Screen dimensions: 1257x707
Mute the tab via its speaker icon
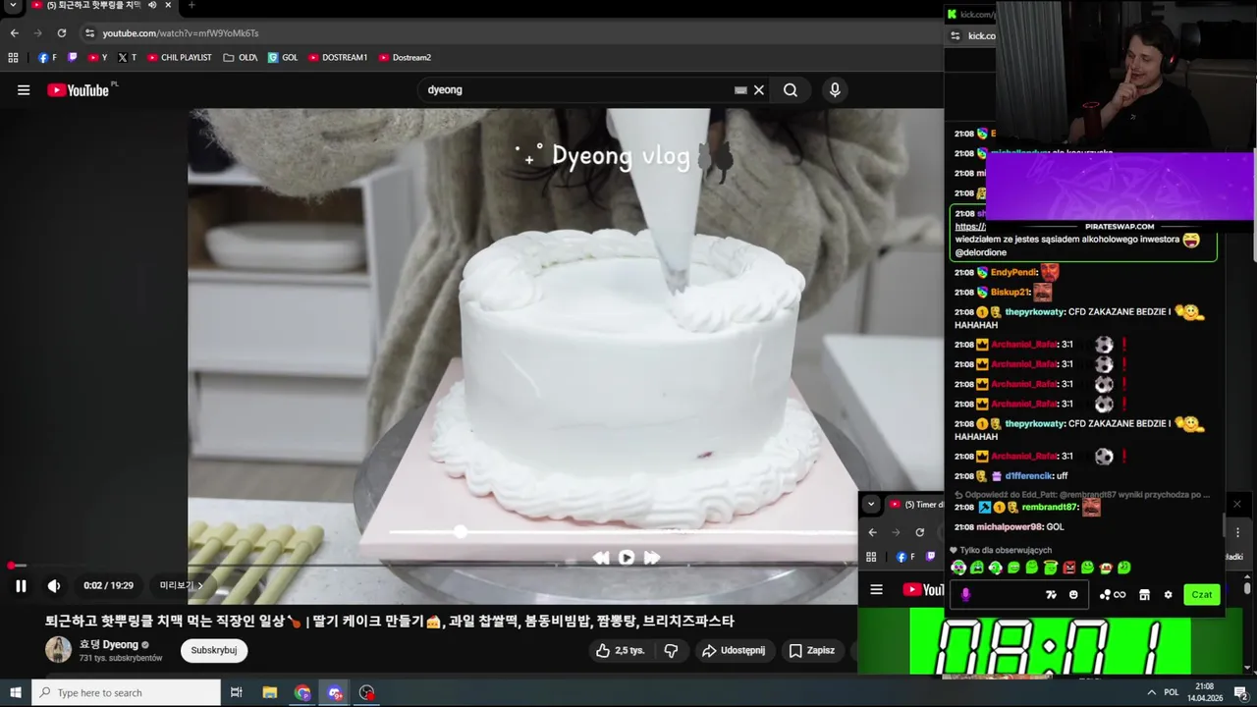coord(152,5)
